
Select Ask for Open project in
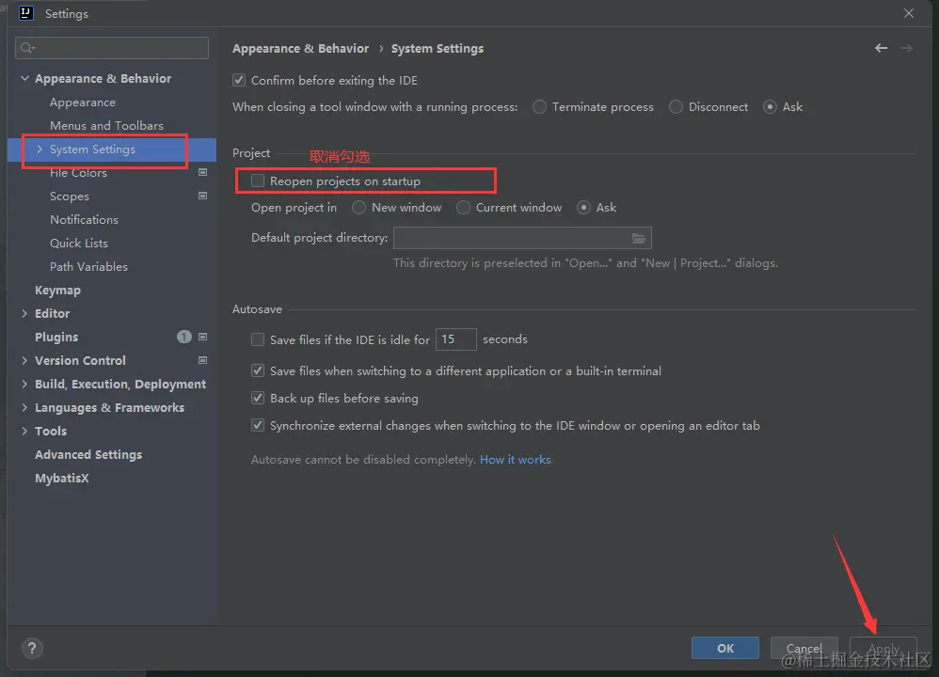[584, 208]
